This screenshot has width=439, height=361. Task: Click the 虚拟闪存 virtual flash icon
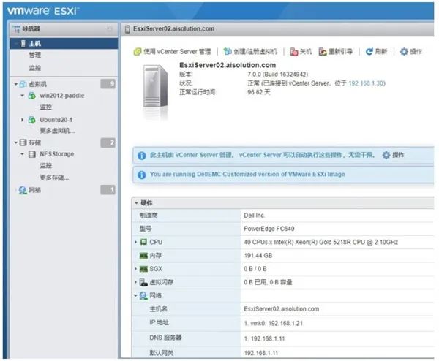[x=143, y=282]
